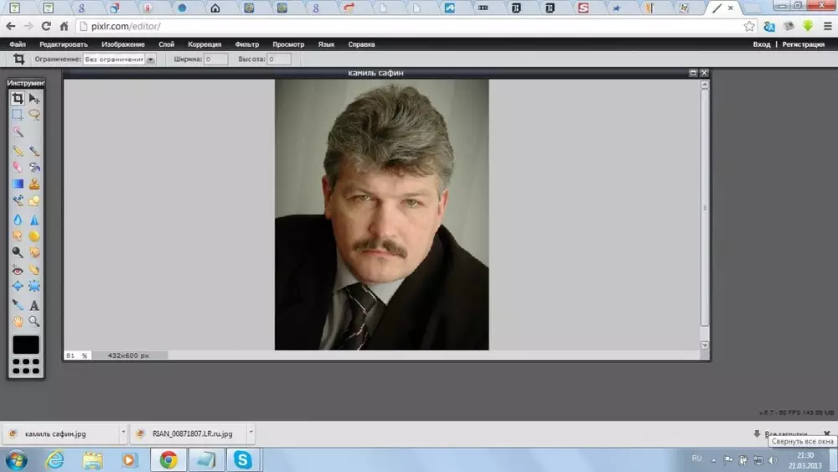This screenshot has height=472, width=838.
Task: Open Skype from the Windows taskbar
Action: tap(243, 459)
